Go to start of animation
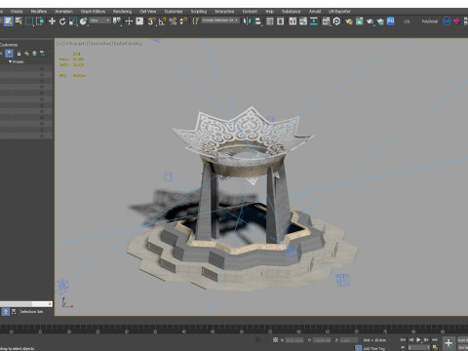The height and width of the screenshot is (351, 468). [403, 340]
